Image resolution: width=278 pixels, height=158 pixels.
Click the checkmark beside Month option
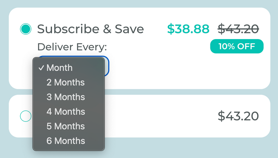click(41, 68)
